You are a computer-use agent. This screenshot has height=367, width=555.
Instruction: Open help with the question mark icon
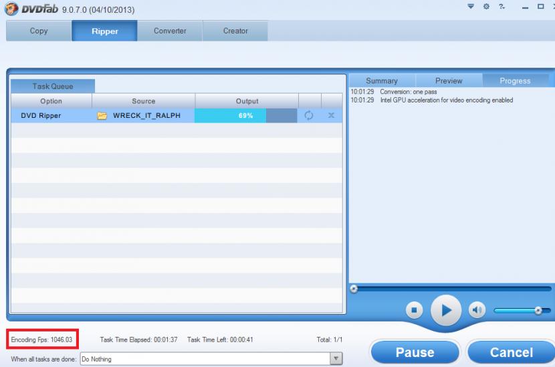502,6
